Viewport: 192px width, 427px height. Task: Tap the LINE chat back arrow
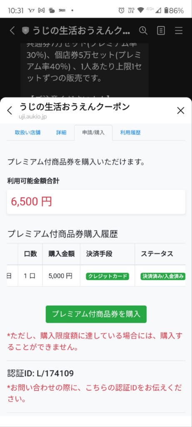click(12, 31)
